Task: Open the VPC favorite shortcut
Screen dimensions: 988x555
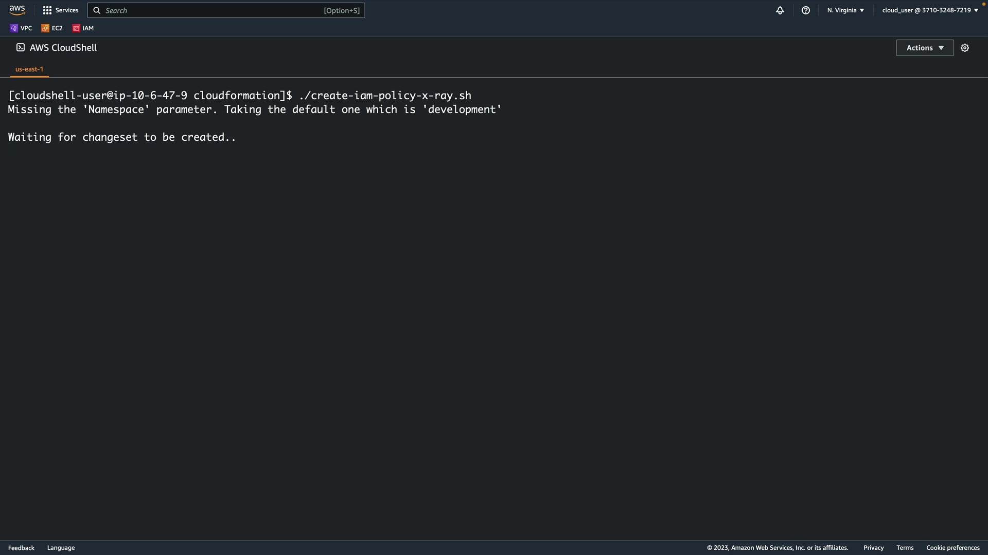Action: (x=21, y=28)
